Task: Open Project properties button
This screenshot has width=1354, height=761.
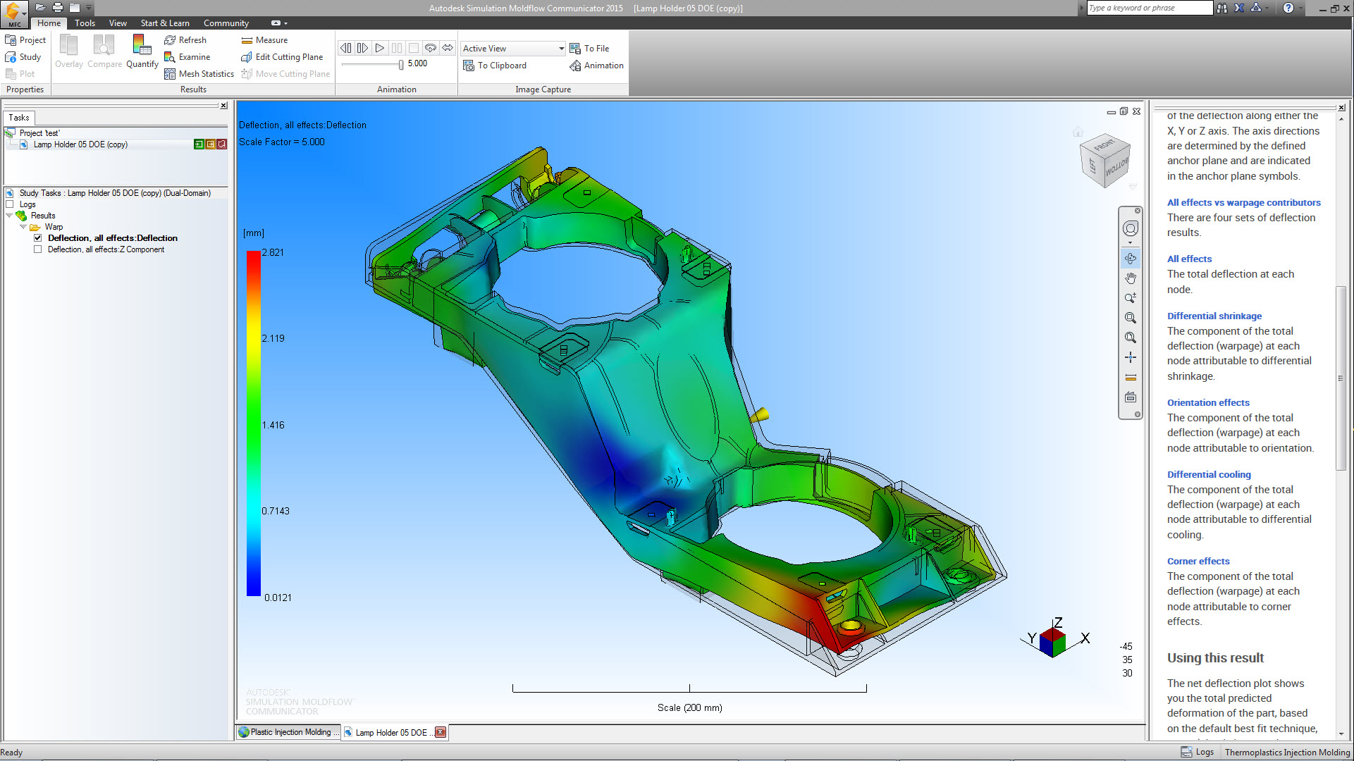Action: point(25,40)
